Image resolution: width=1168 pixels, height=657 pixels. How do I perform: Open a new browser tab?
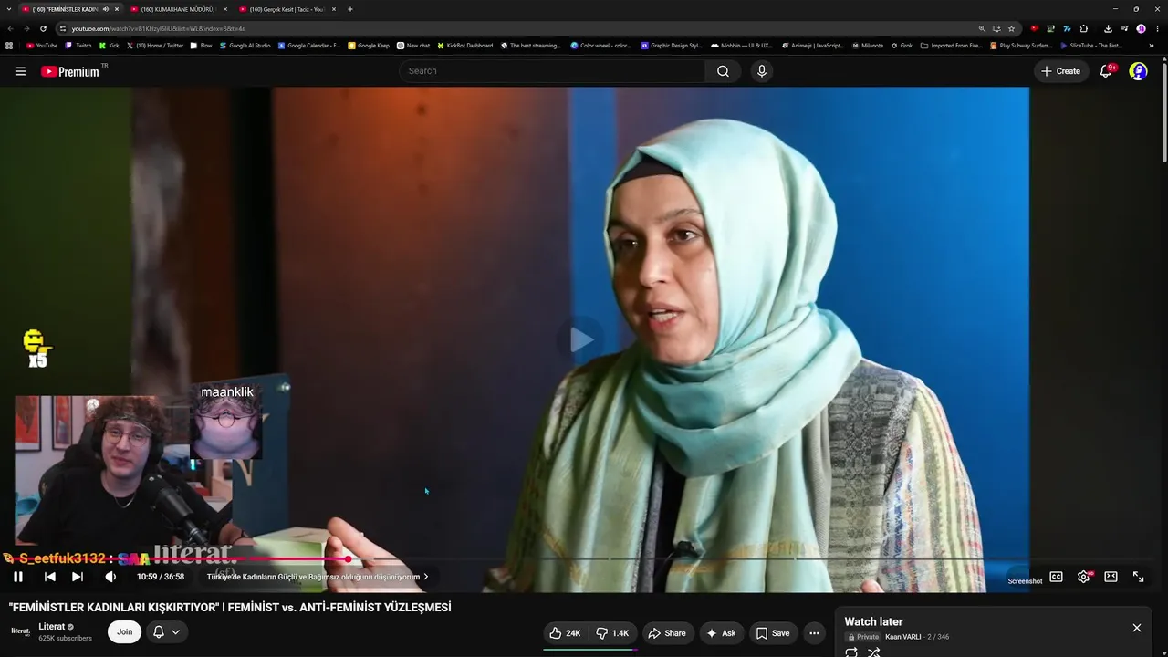click(350, 9)
